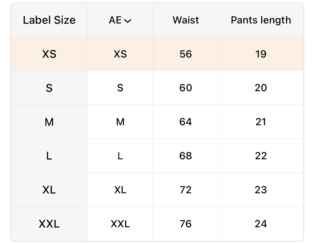This screenshot has width=316, height=244.
Task: Select the M label size row
Action: coord(49,122)
